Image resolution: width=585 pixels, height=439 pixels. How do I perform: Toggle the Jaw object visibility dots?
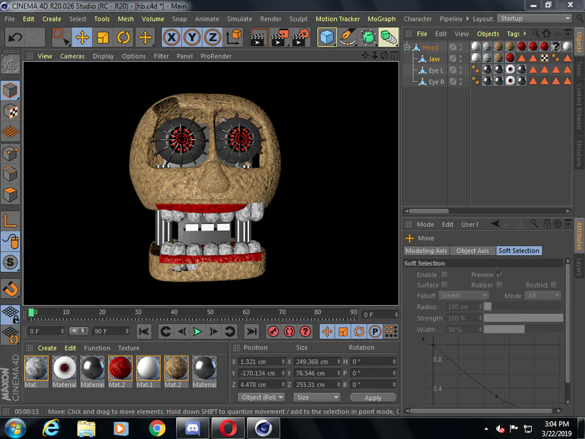point(461,59)
